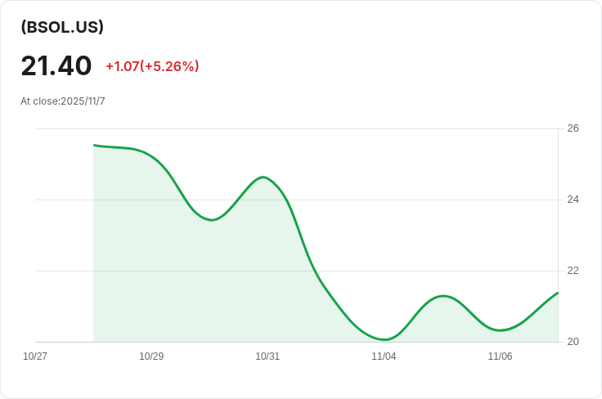
Task: Click the 11/06 date axis label
Action: click(x=500, y=356)
